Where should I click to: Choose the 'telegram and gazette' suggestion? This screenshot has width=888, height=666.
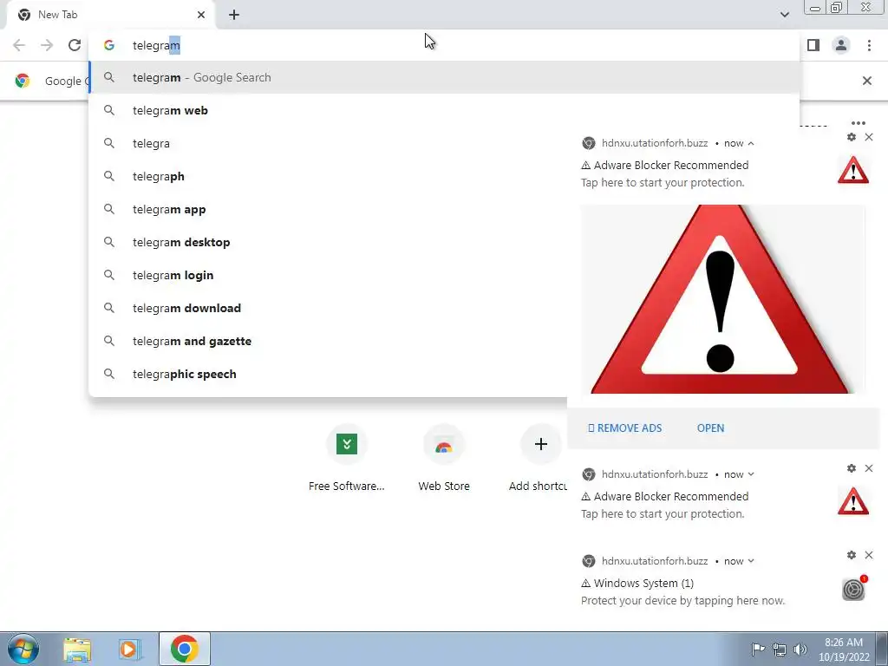point(329,340)
